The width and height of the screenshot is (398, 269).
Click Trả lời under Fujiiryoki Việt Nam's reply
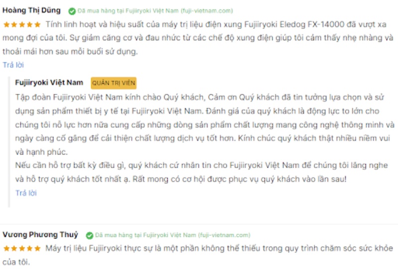(x=26, y=193)
